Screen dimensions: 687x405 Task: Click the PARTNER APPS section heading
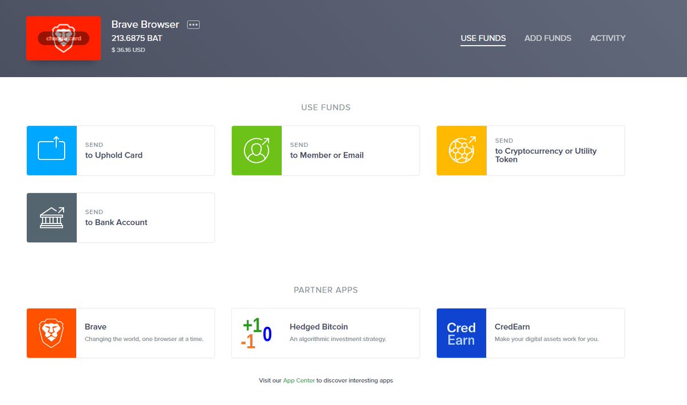click(x=326, y=290)
